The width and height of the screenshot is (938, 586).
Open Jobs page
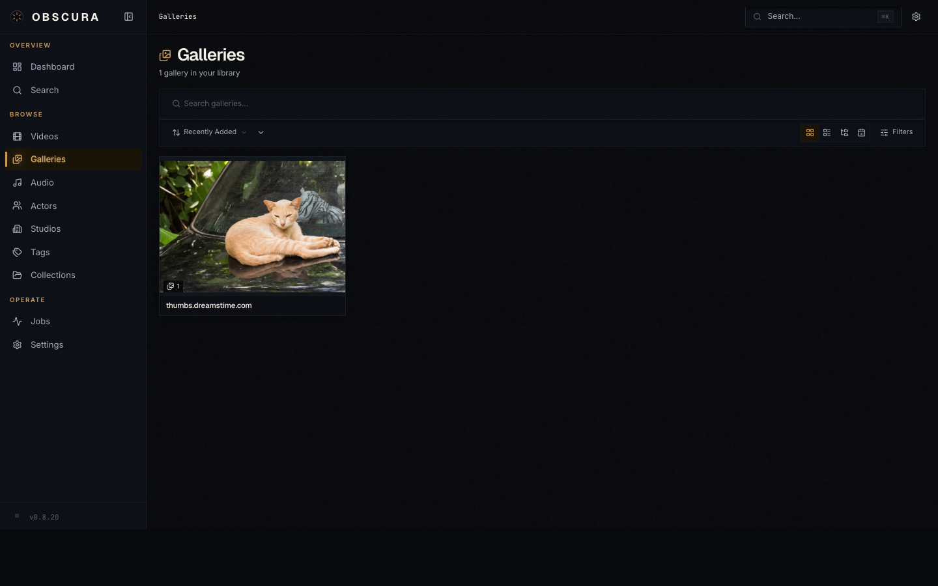point(73,322)
